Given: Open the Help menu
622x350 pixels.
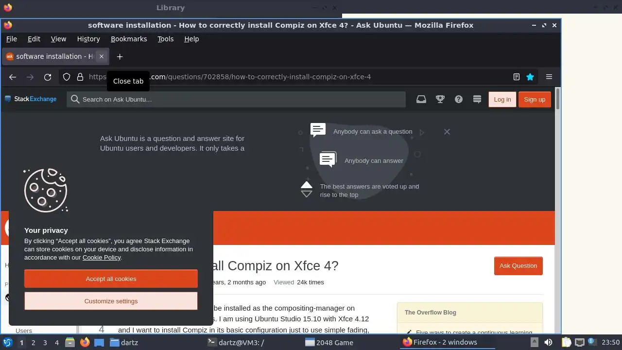Looking at the screenshot, I should click(191, 39).
